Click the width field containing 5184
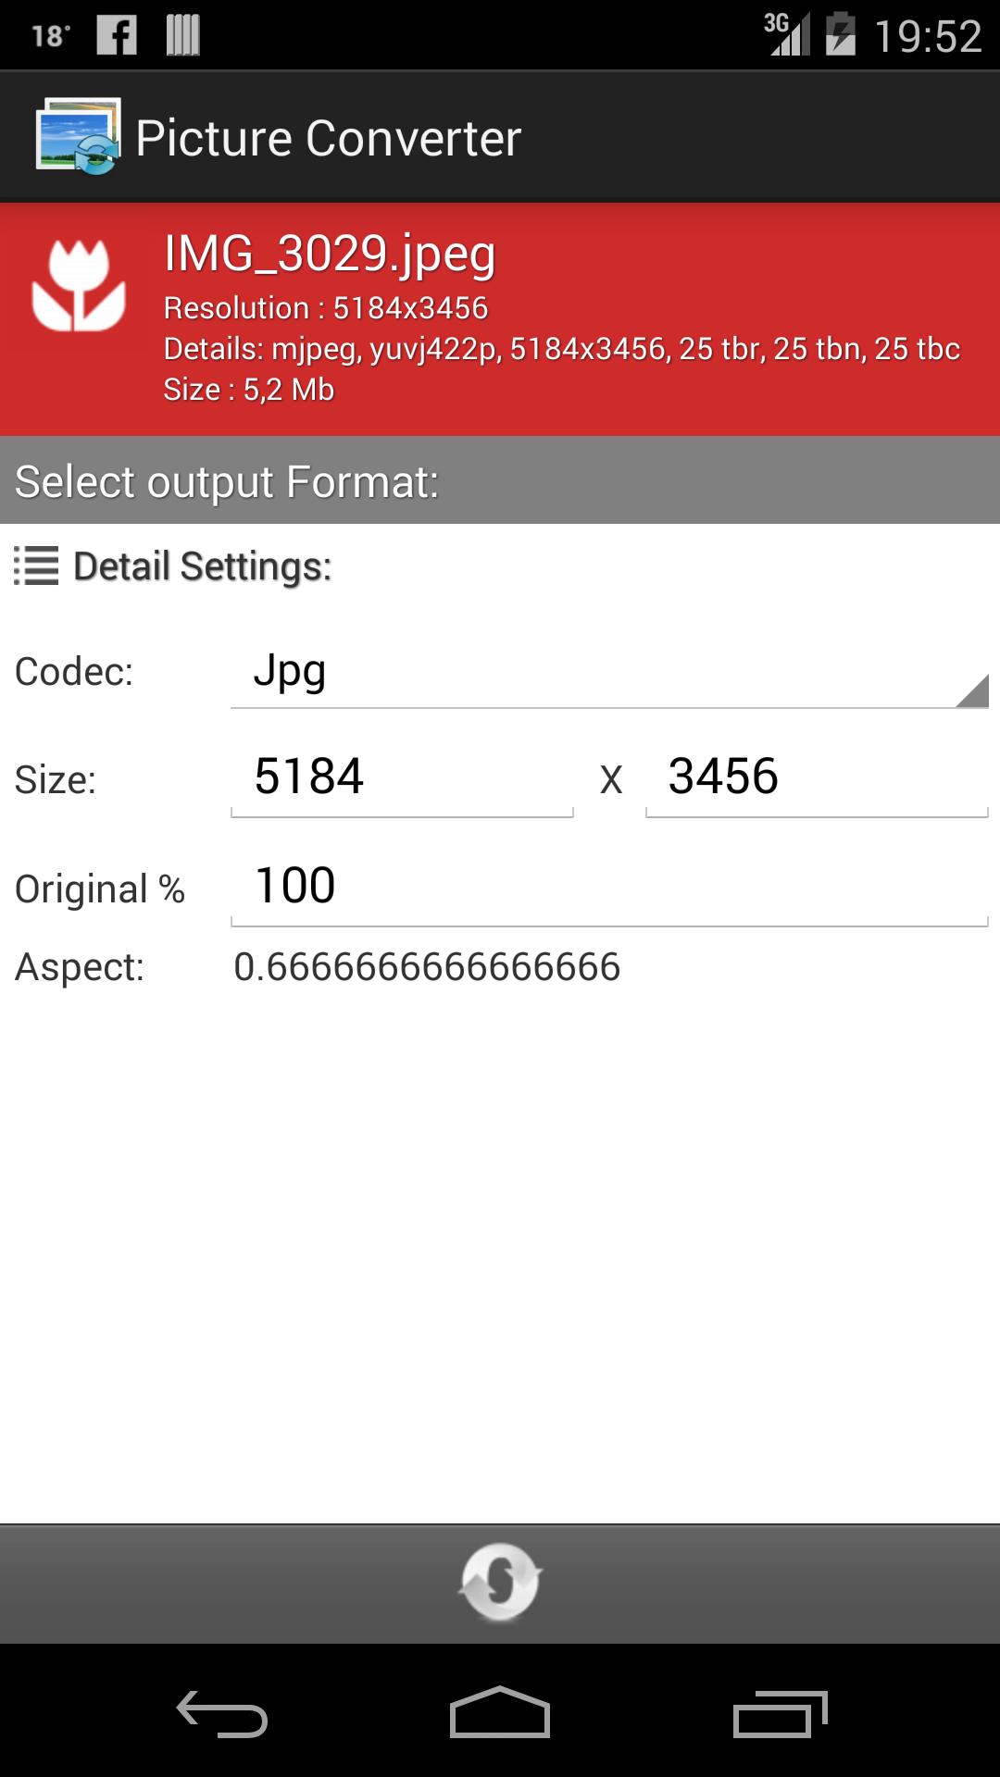This screenshot has height=1777, width=1000. pyautogui.click(x=402, y=777)
